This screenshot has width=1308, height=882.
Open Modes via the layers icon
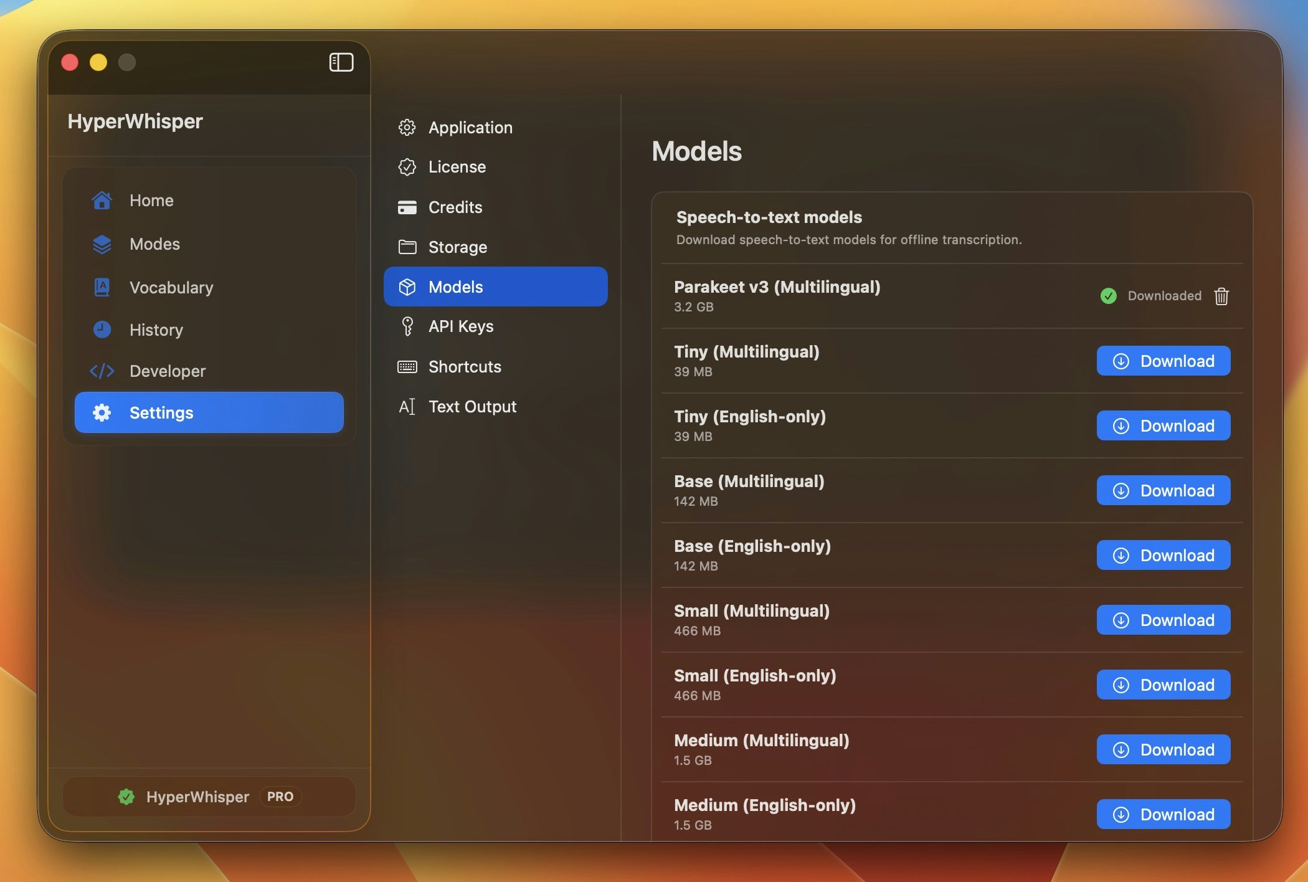(x=102, y=244)
